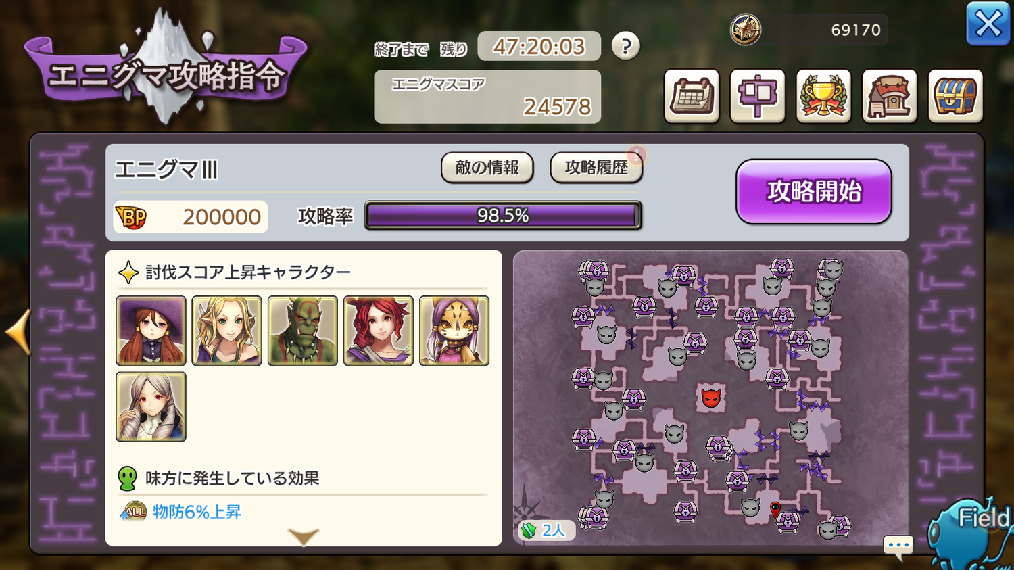Open the shop building icon
This screenshot has width=1014, height=570.
click(889, 96)
